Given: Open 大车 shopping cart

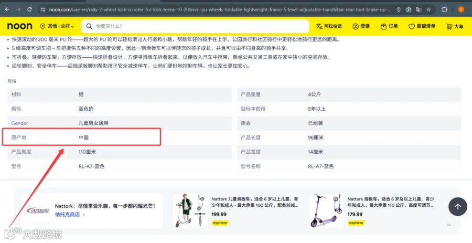Looking at the screenshot, I should [455, 26].
